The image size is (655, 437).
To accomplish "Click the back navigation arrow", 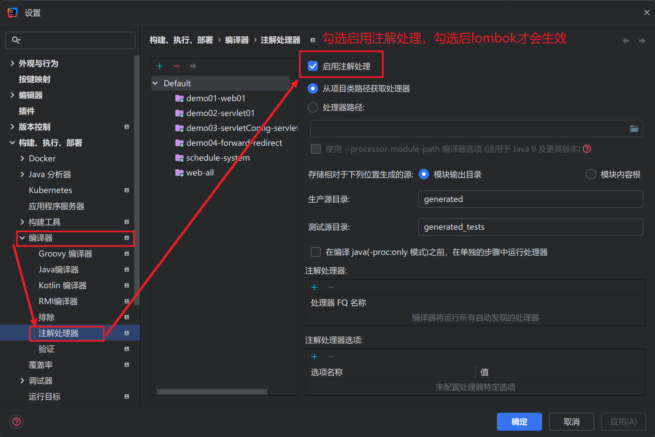I will (625, 40).
